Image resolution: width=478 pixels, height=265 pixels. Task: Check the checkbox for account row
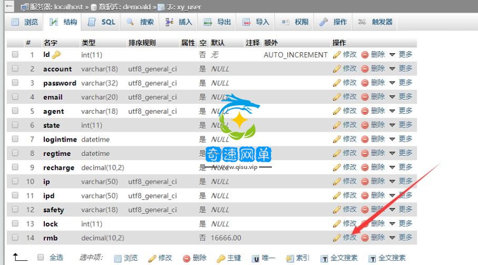pos(15,68)
